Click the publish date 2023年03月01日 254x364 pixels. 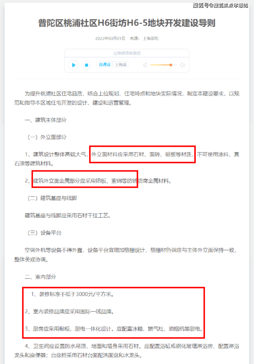coord(110,38)
